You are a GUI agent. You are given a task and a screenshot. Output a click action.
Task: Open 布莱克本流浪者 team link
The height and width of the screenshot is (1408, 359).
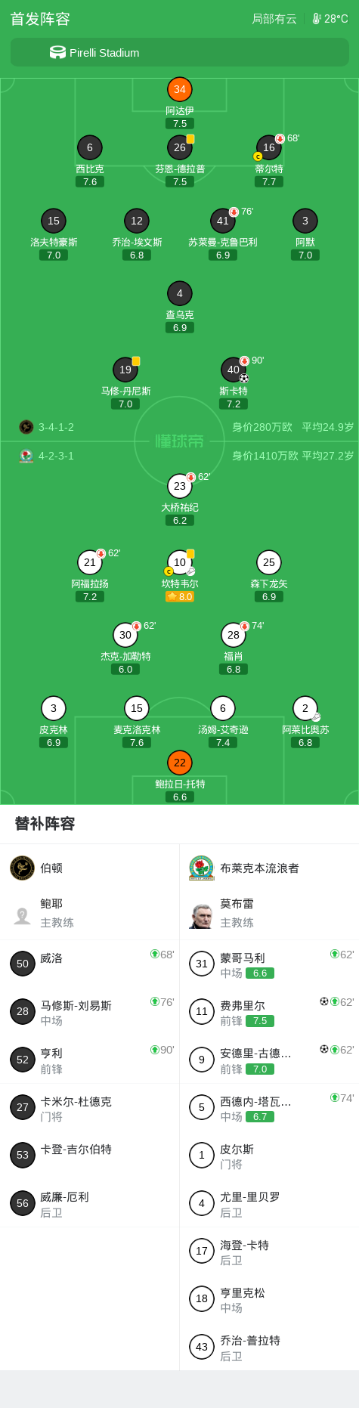click(259, 868)
